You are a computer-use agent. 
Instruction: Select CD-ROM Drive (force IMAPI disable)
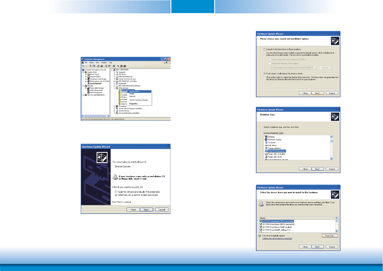tap(277, 227)
